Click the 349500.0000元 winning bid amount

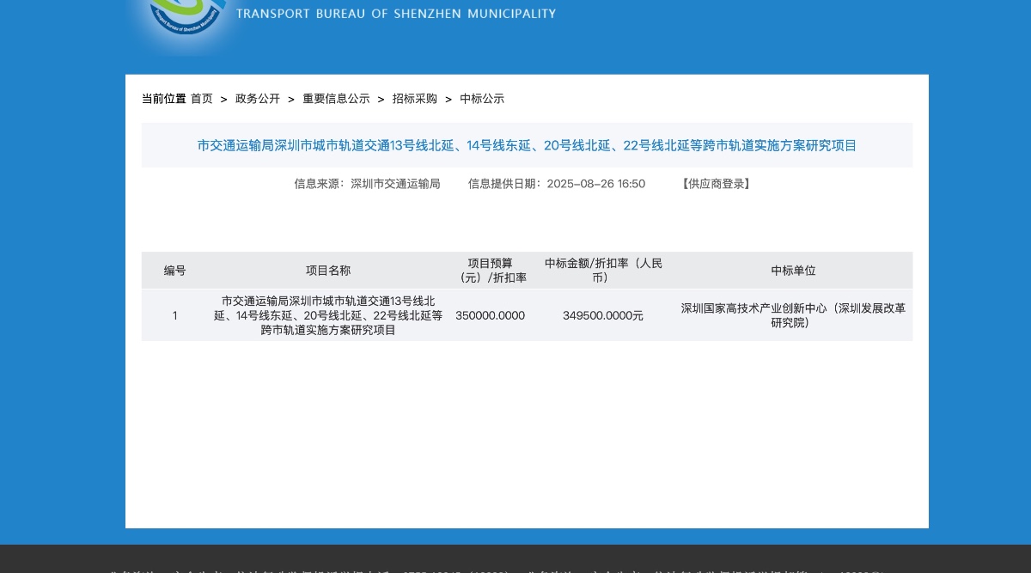click(x=603, y=315)
